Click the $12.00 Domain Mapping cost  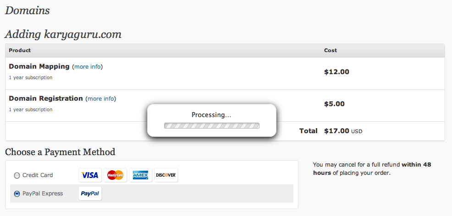pos(336,72)
